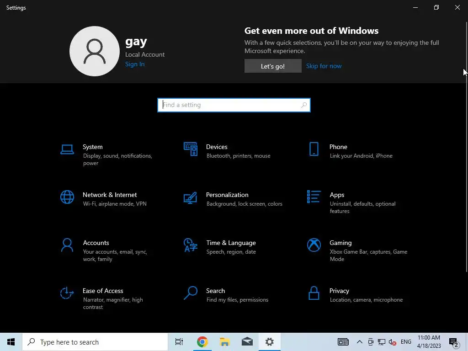Open News and interests tray icon
Viewport: 468px width, 351px height.
pos(343,342)
